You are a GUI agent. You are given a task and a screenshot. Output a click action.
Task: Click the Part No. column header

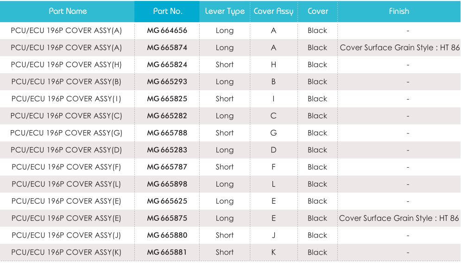coord(168,11)
